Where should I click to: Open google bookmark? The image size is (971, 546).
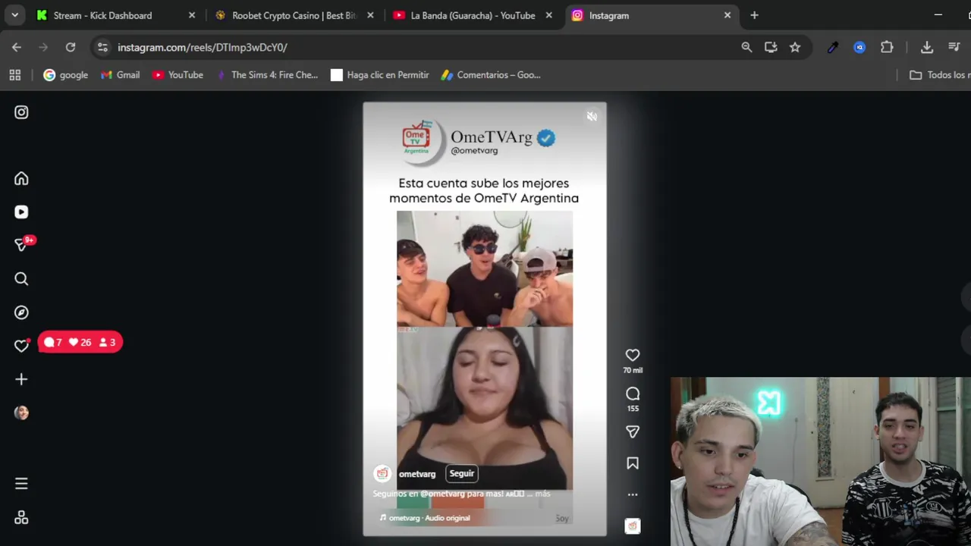pyautogui.click(x=65, y=75)
